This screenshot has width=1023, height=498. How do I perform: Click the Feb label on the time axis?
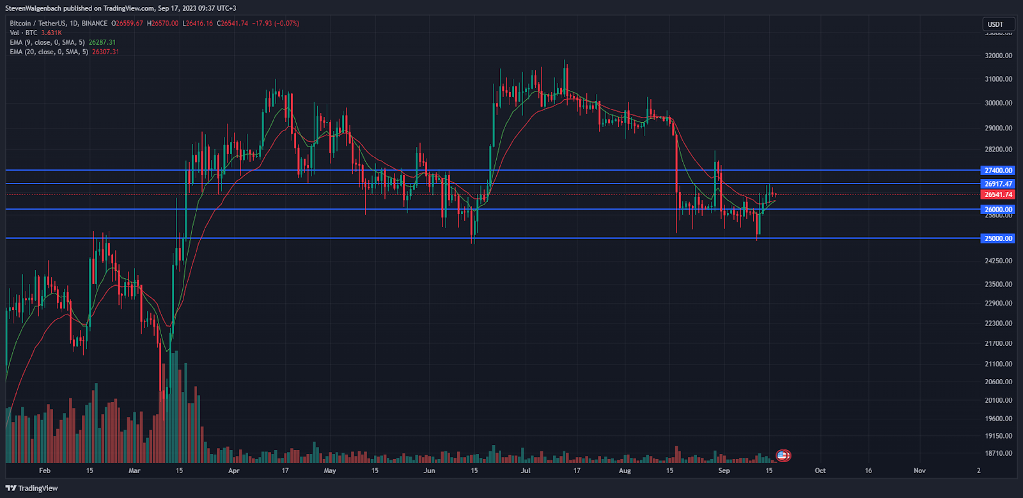click(45, 471)
